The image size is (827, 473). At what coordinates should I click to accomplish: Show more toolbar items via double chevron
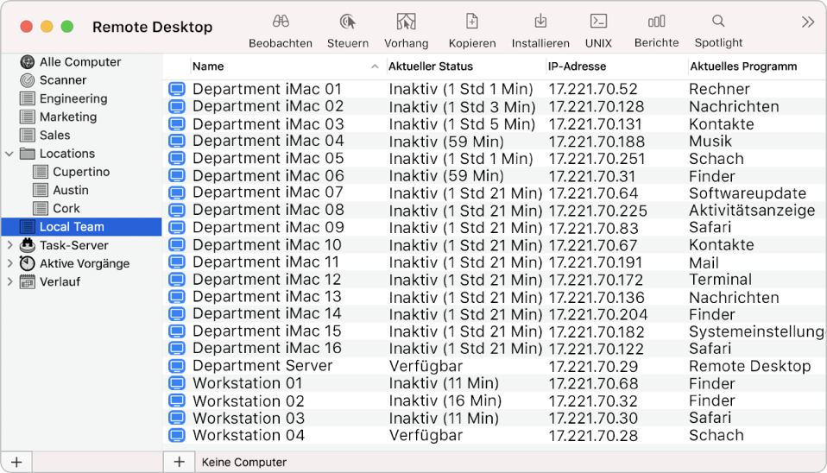point(807,22)
